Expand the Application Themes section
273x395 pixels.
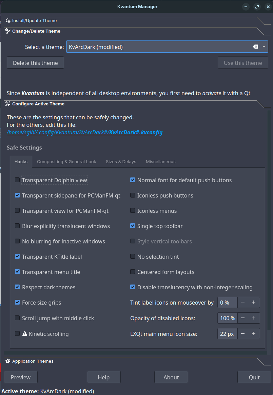(33, 361)
